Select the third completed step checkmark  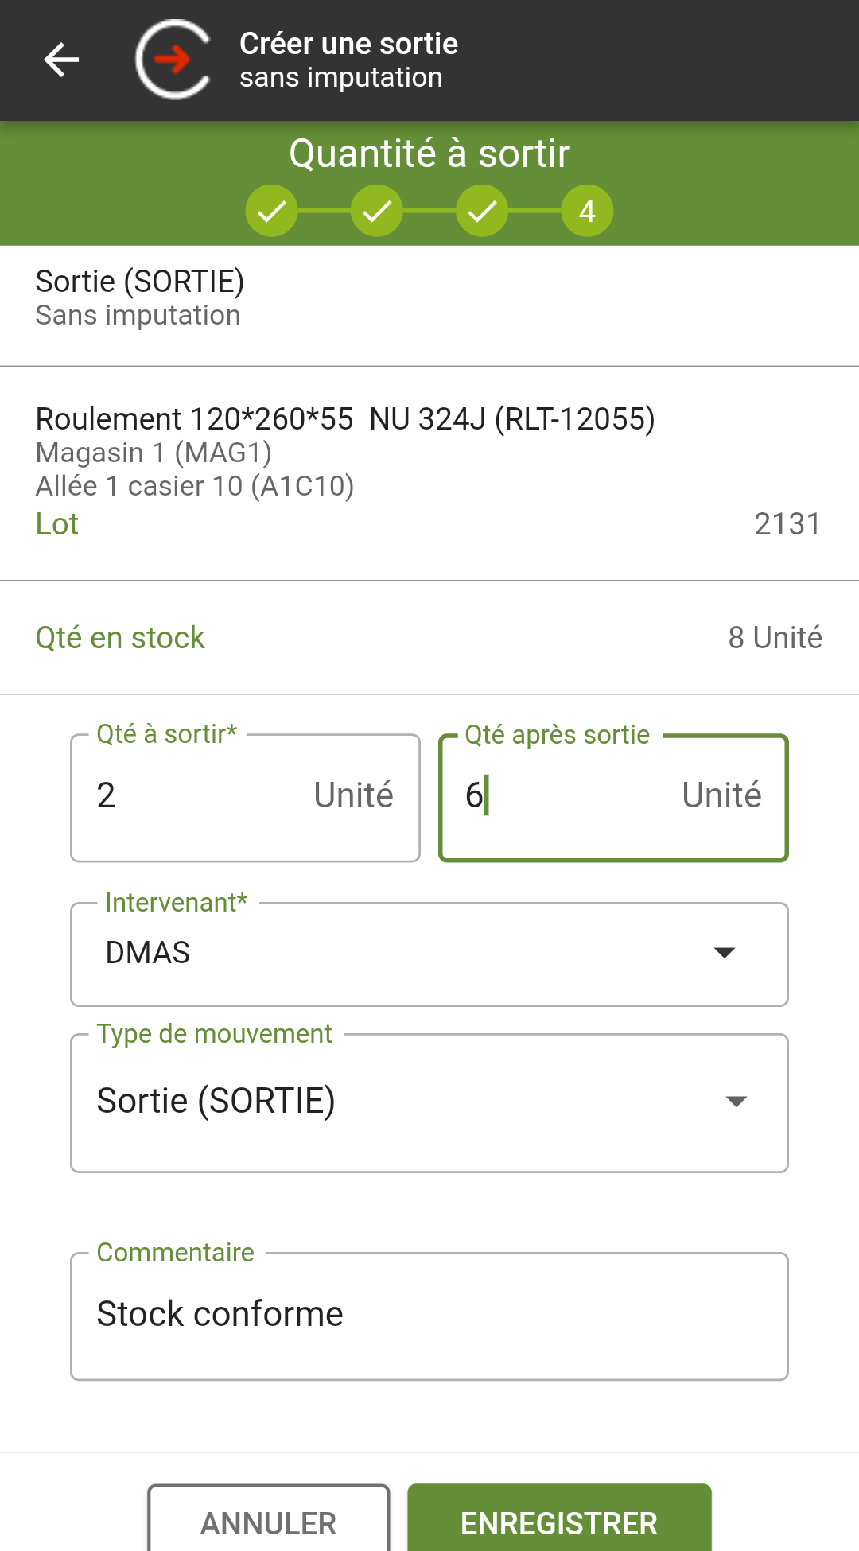click(482, 211)
